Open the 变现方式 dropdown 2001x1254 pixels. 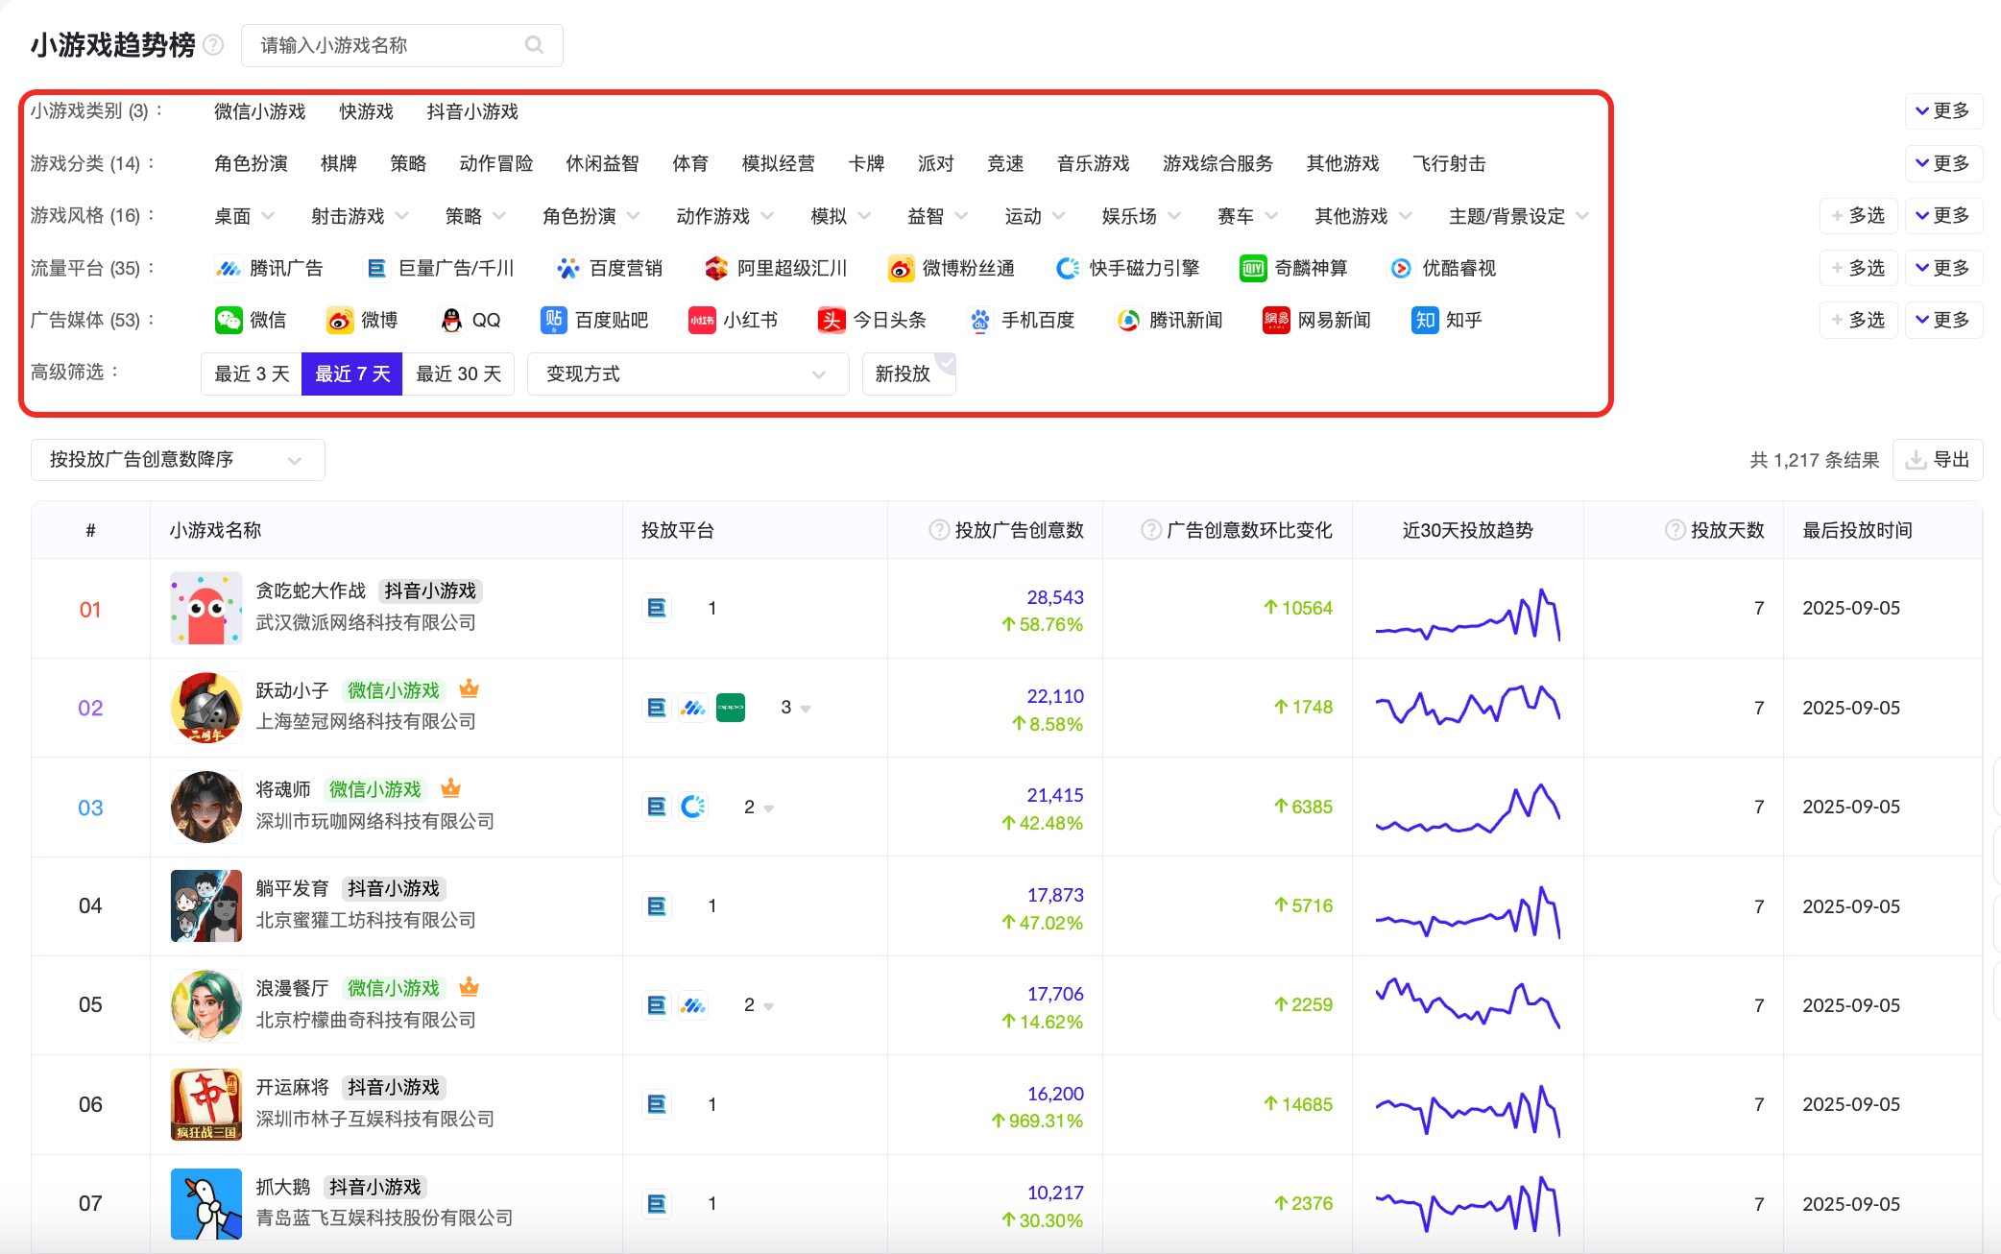tap(687, 374)
